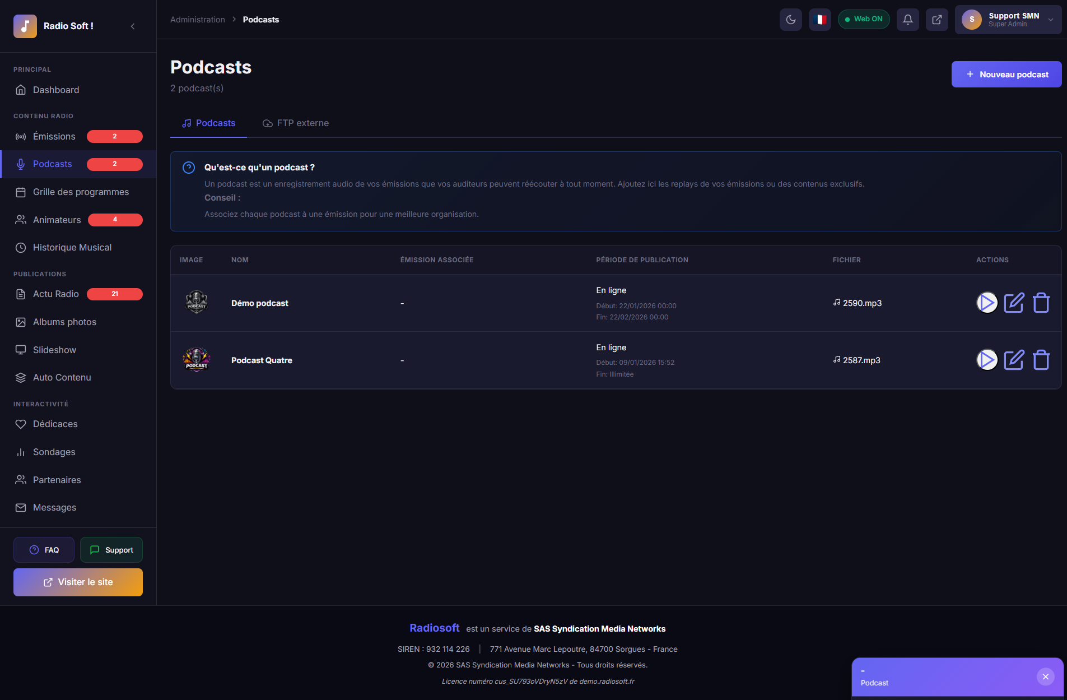
Task: Open Grille des programmes calendar icon
Action: point(21,192)
